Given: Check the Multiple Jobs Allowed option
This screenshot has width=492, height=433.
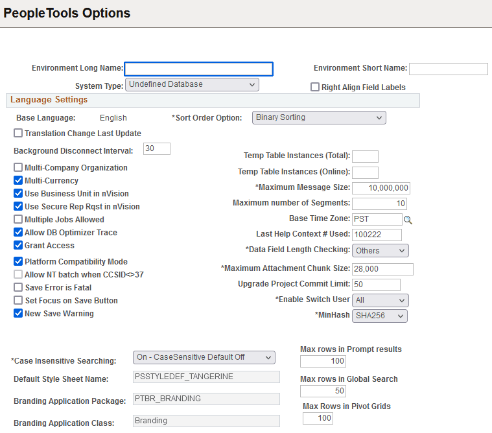Looking at the screenshot, I should 18,219.
